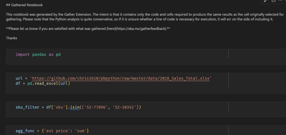Open more cell actions ellipsis menu

point(281,1)
